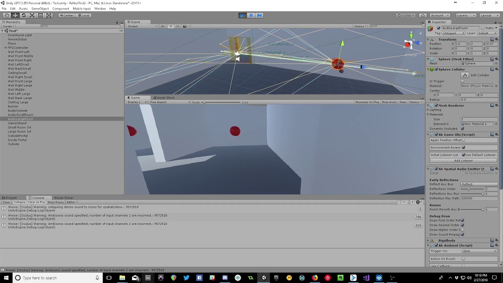The image size is (503, 283).
Task: Toggle Draw First Order Reflections checkbox
Action: click(463, 221)
